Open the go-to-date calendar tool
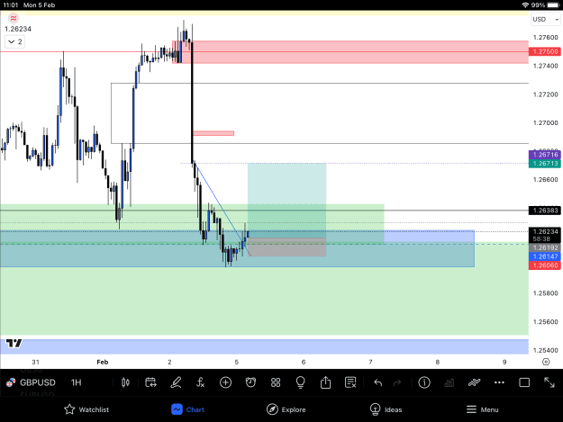This screenshot has width=563, height=422. [150, 382]
